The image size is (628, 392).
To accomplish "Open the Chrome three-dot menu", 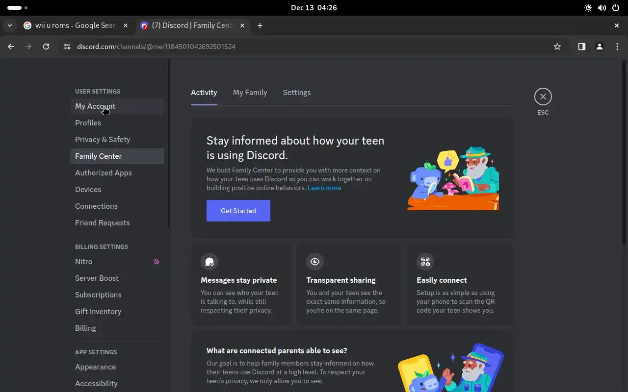I will click(x=617, y=47).
